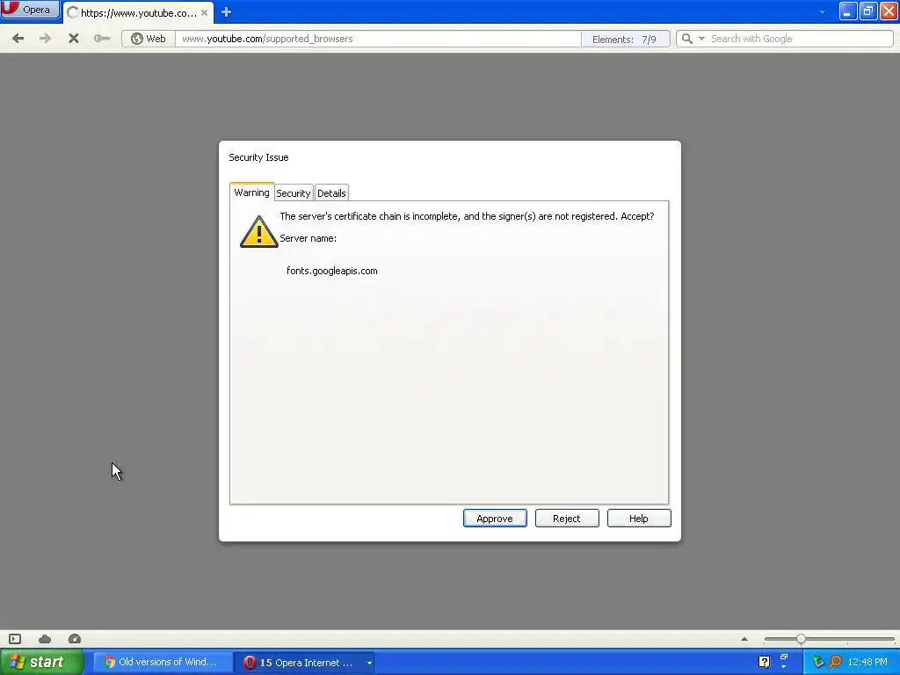Focus the youtube.com address field
This screenshot has height=675, width=900.
pyautogui.click(x=378, y=39)
